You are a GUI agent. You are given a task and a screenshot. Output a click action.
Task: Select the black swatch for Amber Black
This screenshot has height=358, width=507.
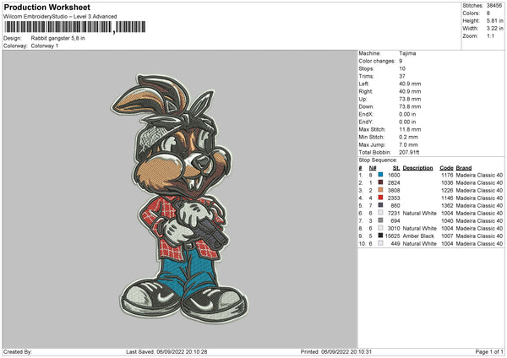[380, 236]
